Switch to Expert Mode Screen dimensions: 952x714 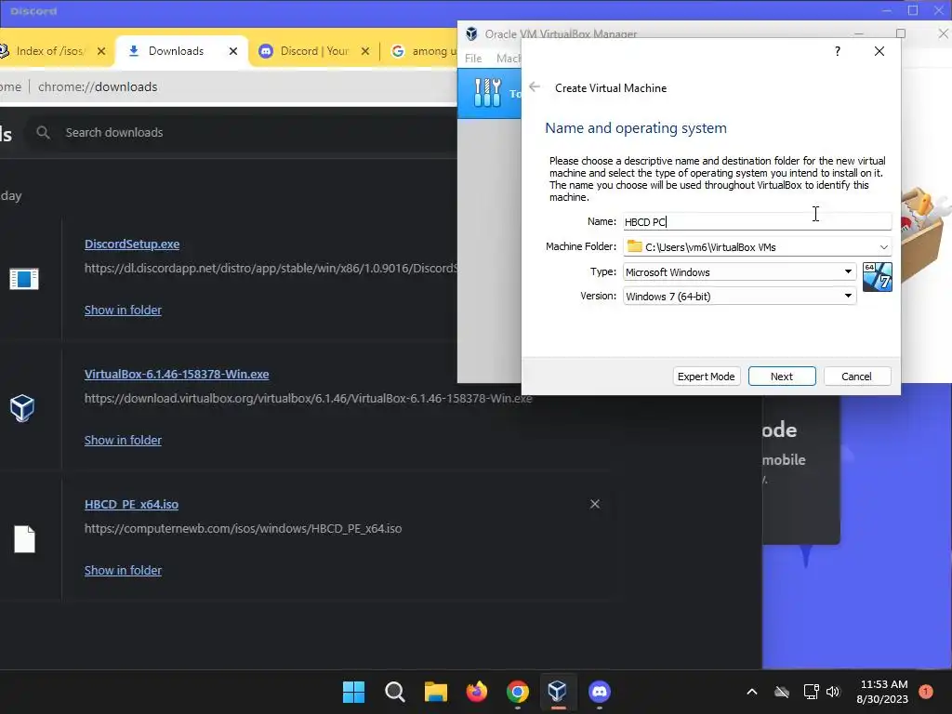(x=707, y=377)
